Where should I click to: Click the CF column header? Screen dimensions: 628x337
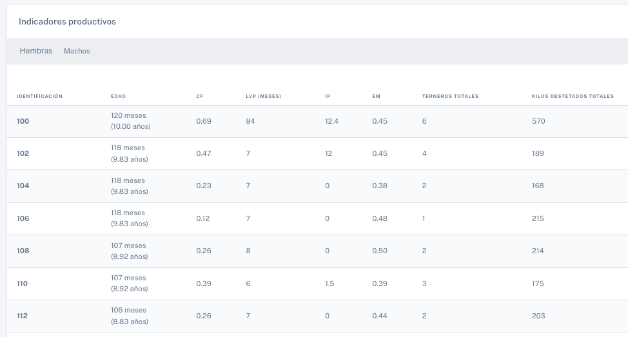(x=200, y=96)
